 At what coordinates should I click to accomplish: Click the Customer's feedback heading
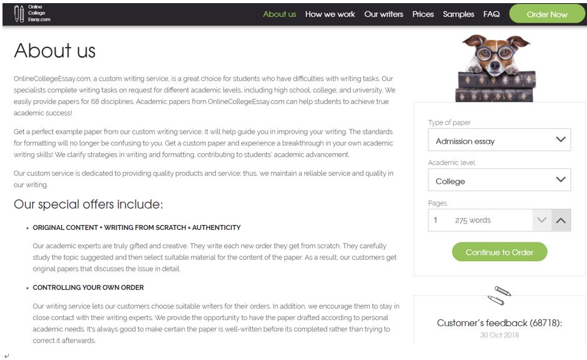499,322
